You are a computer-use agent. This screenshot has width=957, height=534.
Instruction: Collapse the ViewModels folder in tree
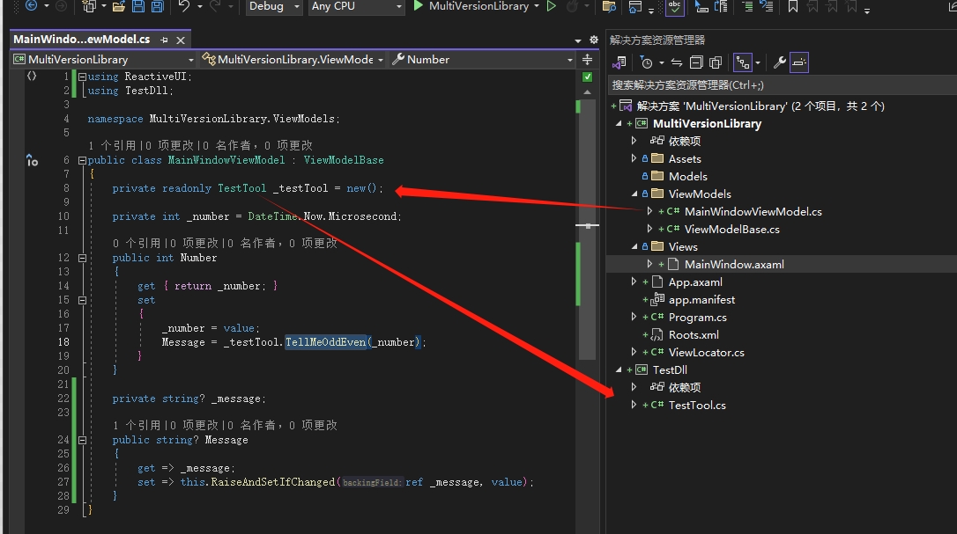point(634,194)
